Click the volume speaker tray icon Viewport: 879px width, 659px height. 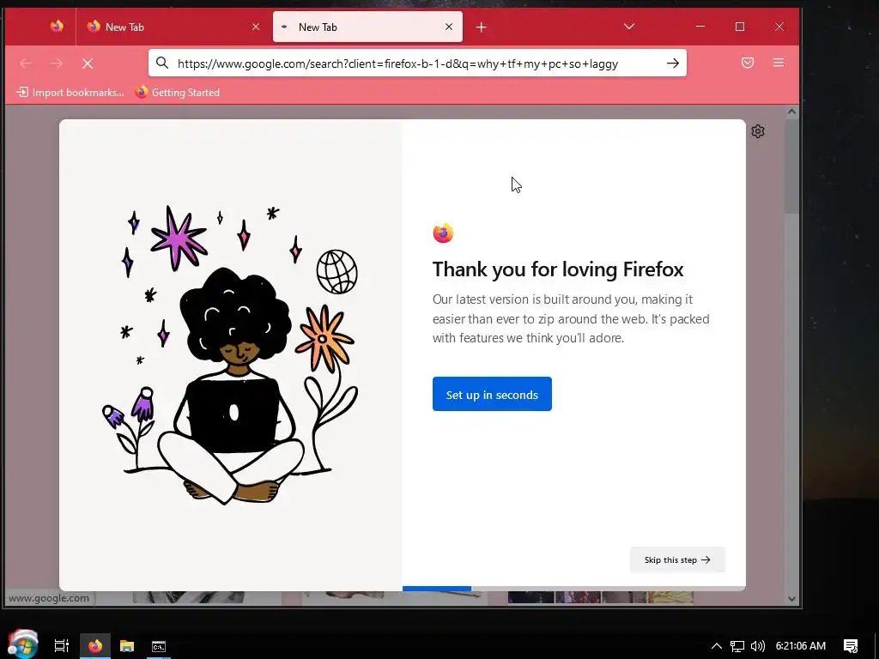758,646
